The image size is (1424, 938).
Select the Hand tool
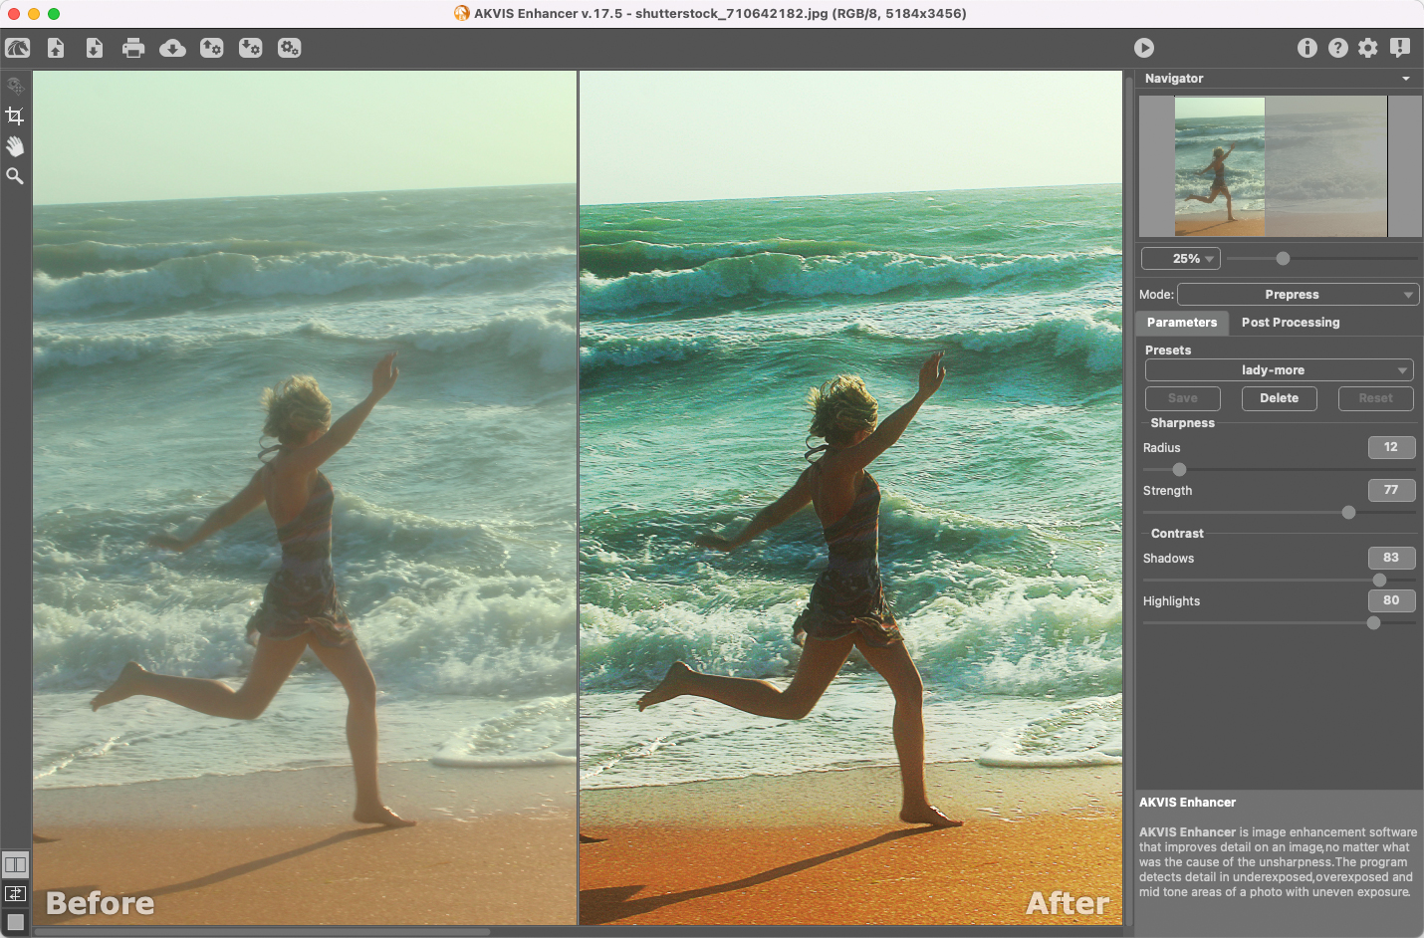[15, 146]
